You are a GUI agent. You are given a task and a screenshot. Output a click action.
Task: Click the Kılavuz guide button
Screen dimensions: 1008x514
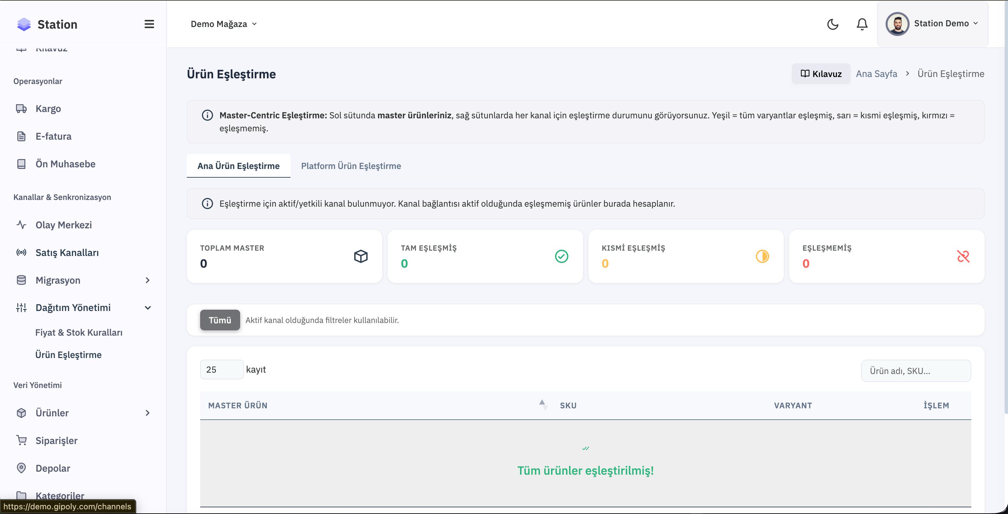[821, 74]
